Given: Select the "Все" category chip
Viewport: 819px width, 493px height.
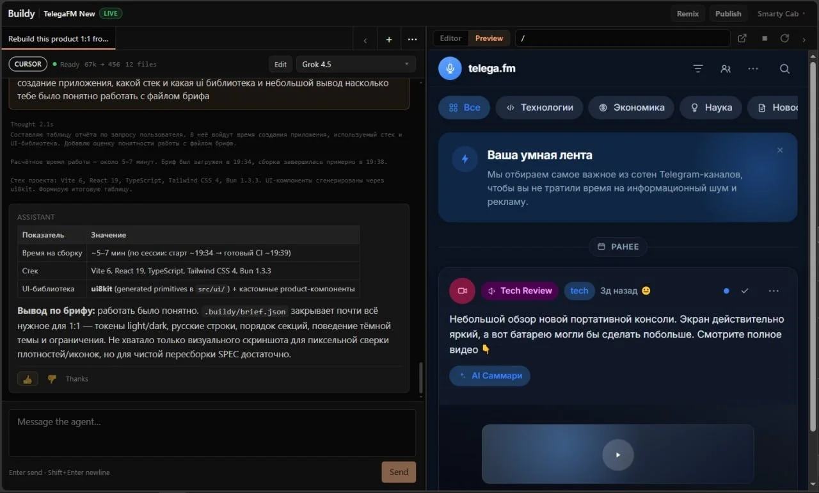Looking at the screenshot, I should (464, 108).
